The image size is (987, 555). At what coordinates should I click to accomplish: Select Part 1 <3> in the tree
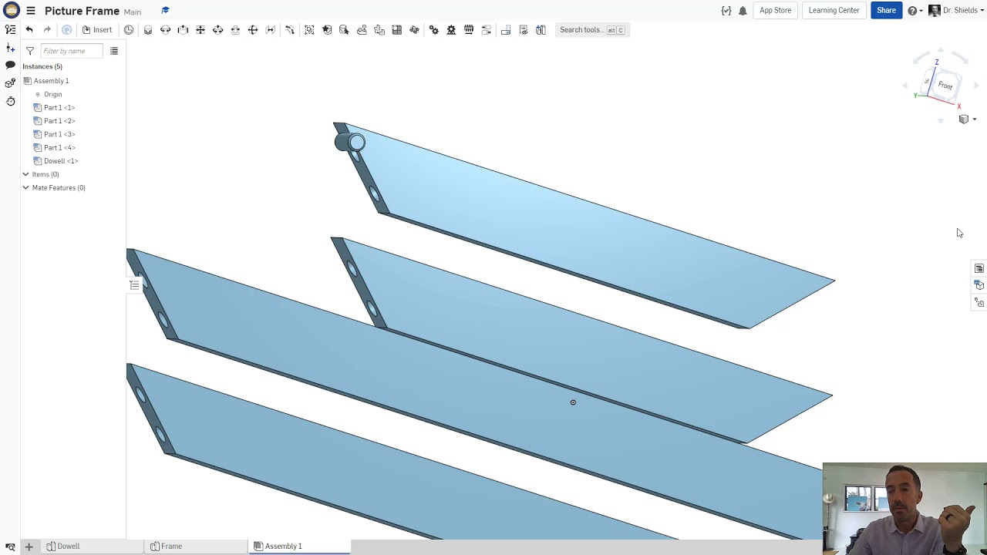59,134
